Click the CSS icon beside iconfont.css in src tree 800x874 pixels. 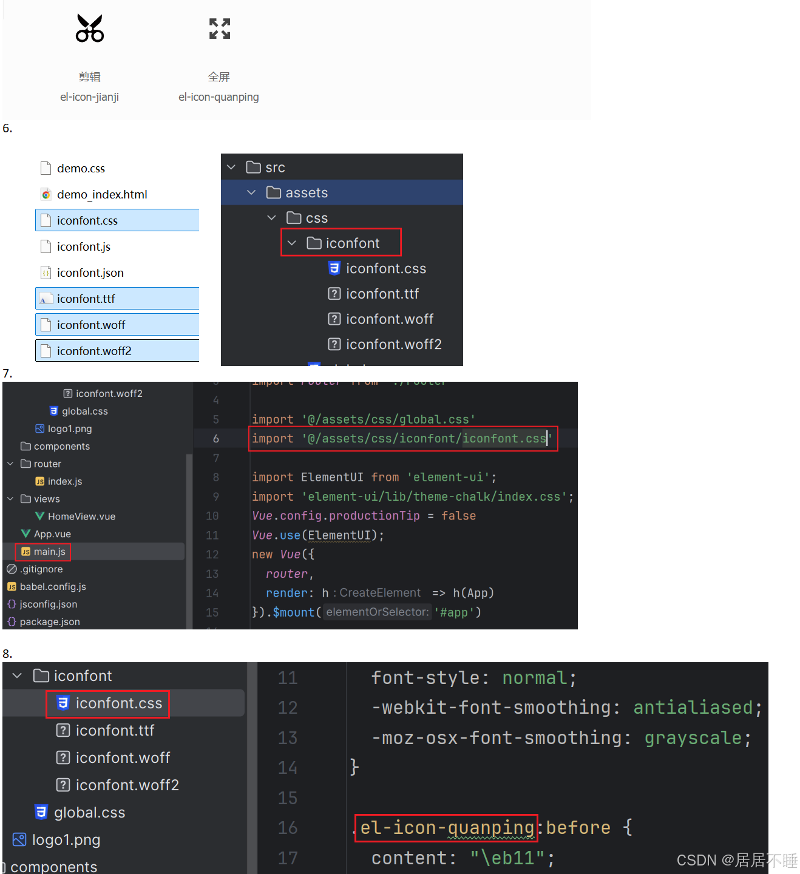click(x=334, y=268)
